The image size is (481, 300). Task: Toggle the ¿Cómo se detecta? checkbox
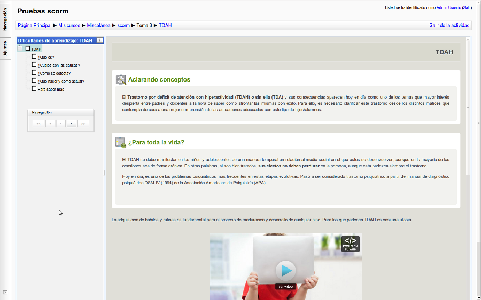point(34,72)
